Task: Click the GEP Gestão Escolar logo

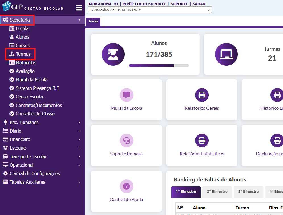Action: point(33,7)
